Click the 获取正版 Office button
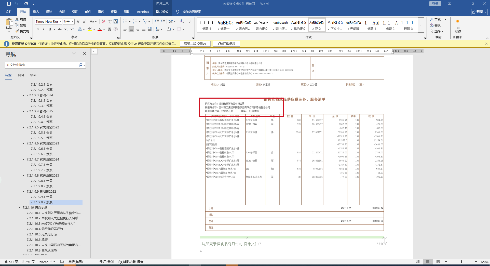 click(195, 44)
